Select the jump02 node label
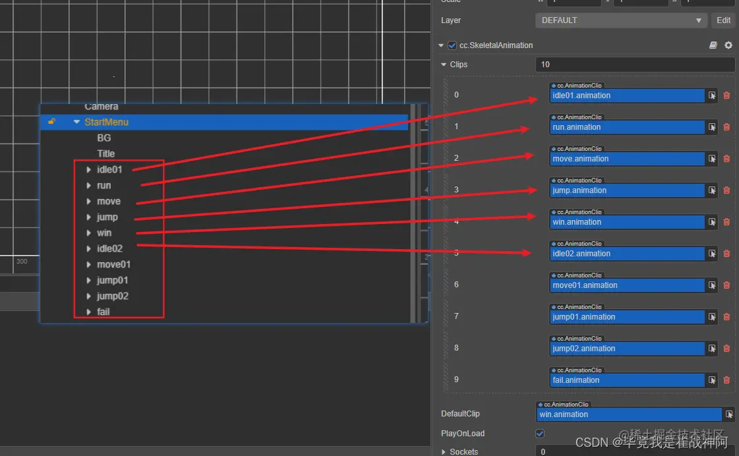 click(x=113, y=297)
